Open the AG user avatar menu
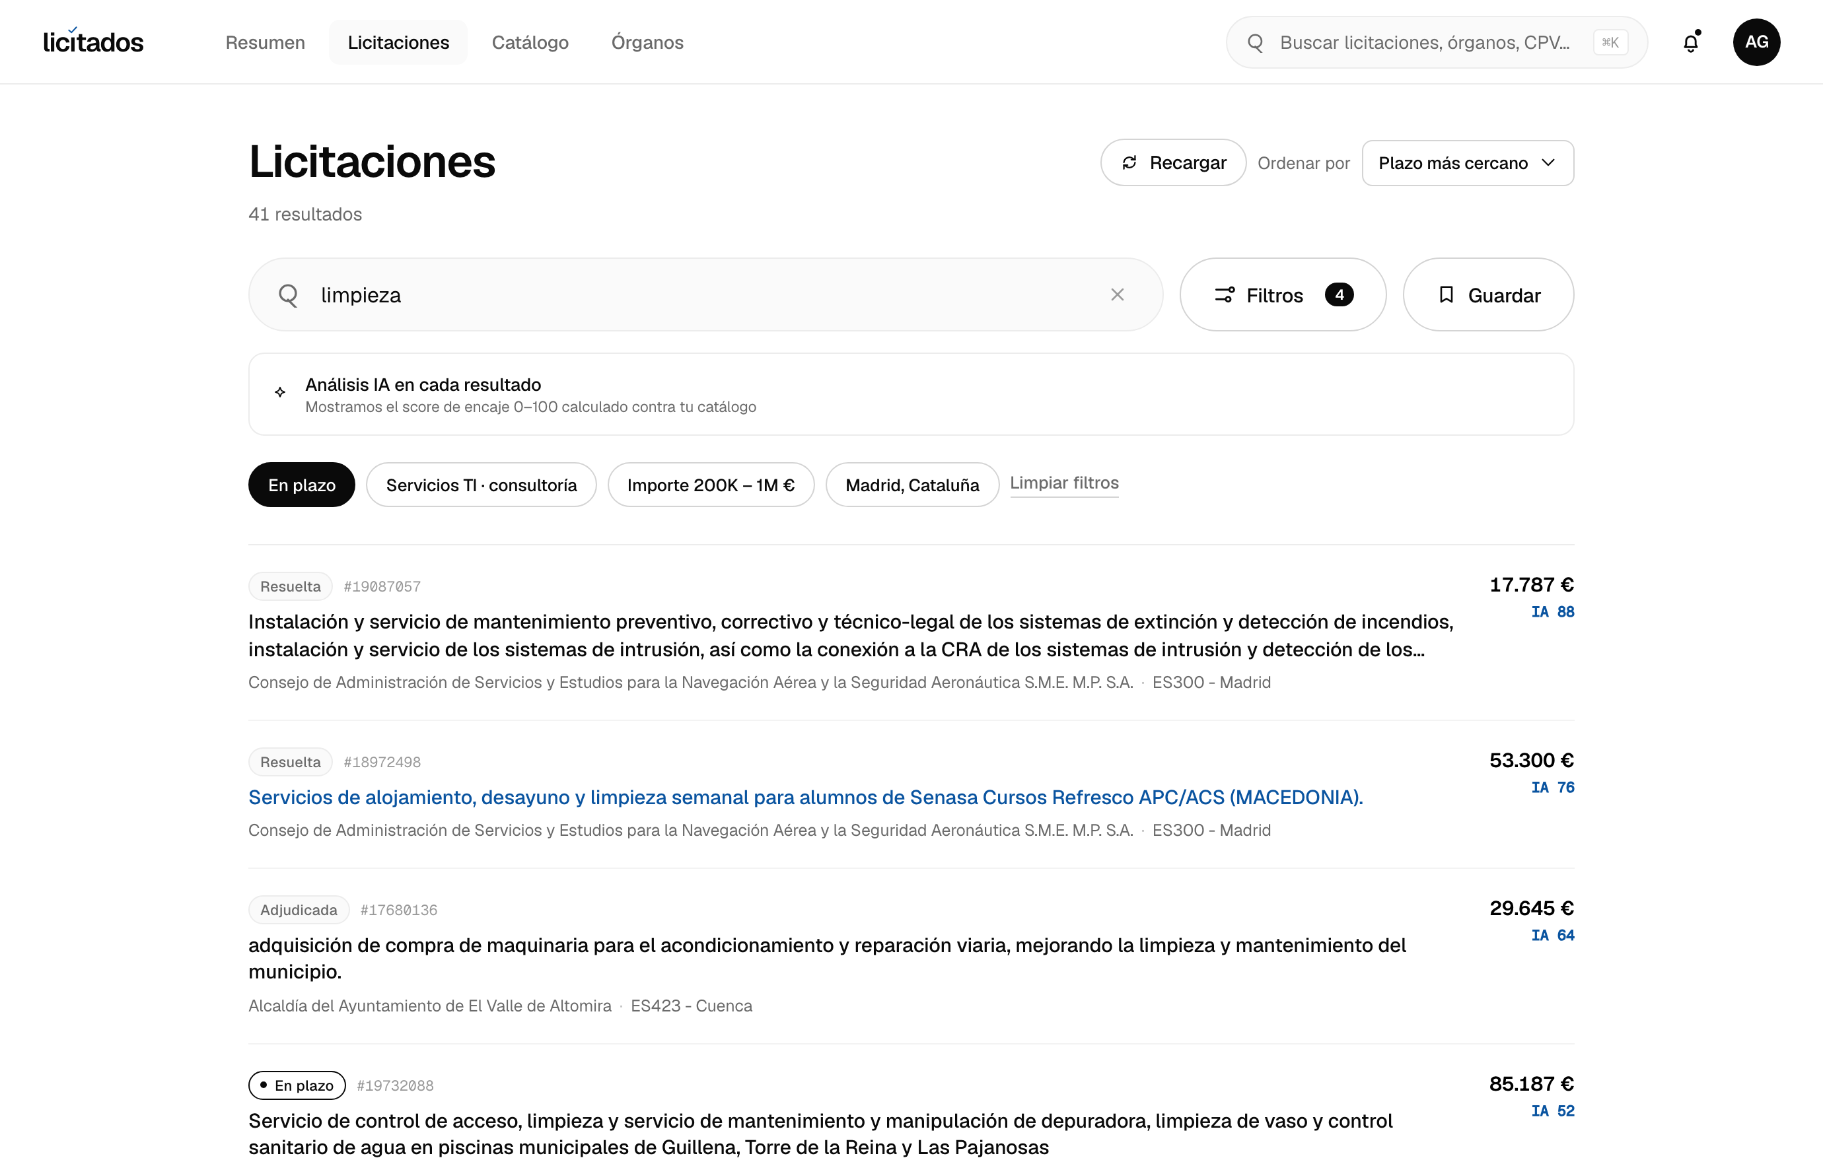The image size is (1823, 1162). click(1756, 42)
